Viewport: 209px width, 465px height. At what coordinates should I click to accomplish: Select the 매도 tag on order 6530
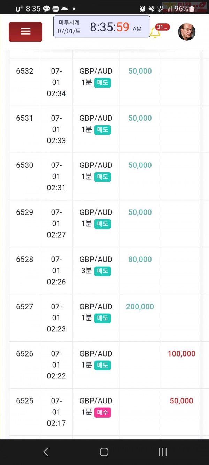[103, 177]
